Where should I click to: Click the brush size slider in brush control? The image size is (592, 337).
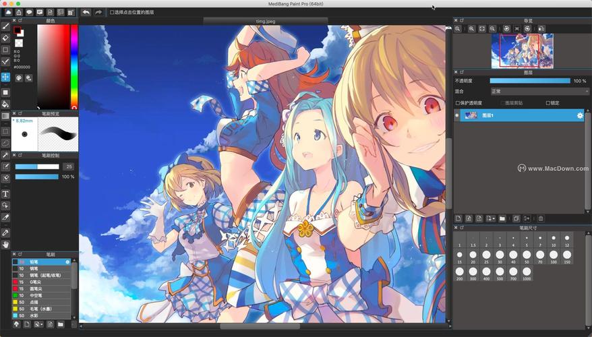(x=37, y=166)
